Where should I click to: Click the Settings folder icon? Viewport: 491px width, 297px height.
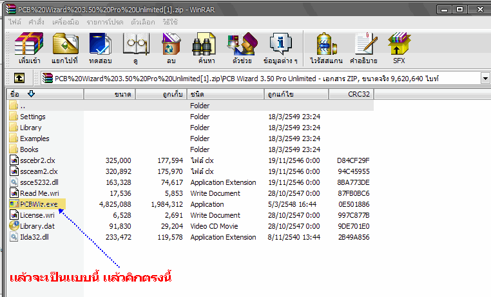(x=14, y=117)
